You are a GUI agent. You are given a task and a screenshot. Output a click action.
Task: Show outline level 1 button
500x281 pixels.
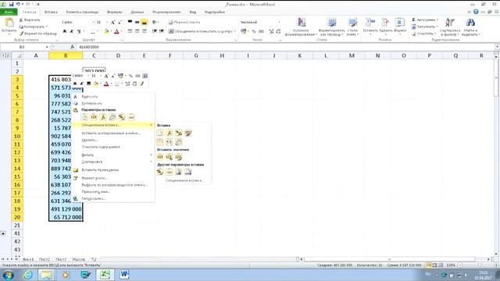[3, 55]
